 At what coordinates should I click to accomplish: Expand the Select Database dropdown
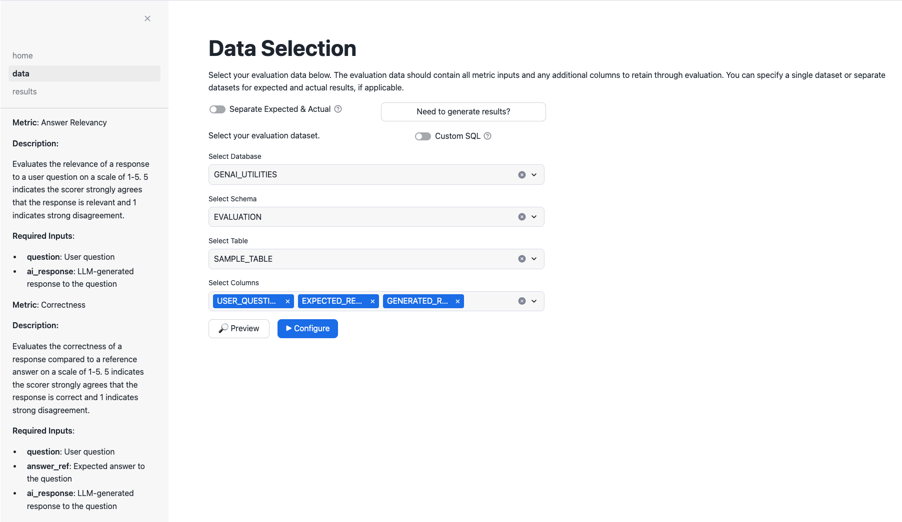[534, 174]
